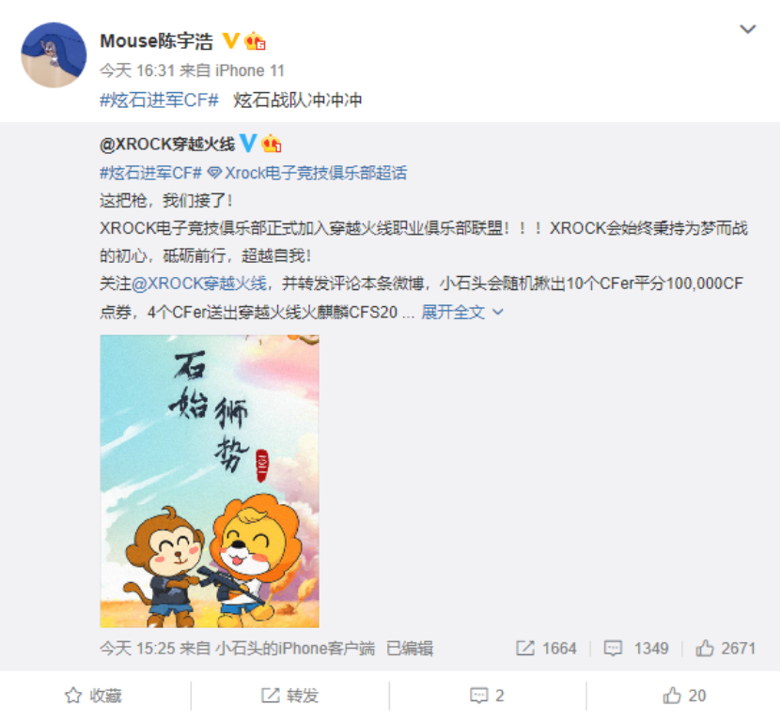This screenshot has height=721, width=781.
Task: Click the crown member badge beside Mouse陈宇浩
Action: click(x=255, y=40)
